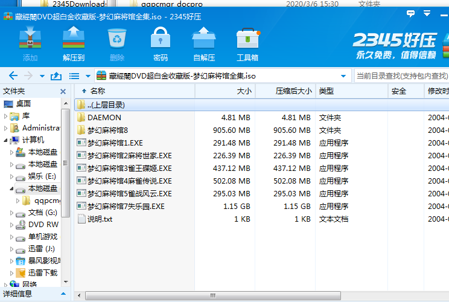
Task: Select 迅雷 (J:) drive in tree
Action: click(41, 249)
